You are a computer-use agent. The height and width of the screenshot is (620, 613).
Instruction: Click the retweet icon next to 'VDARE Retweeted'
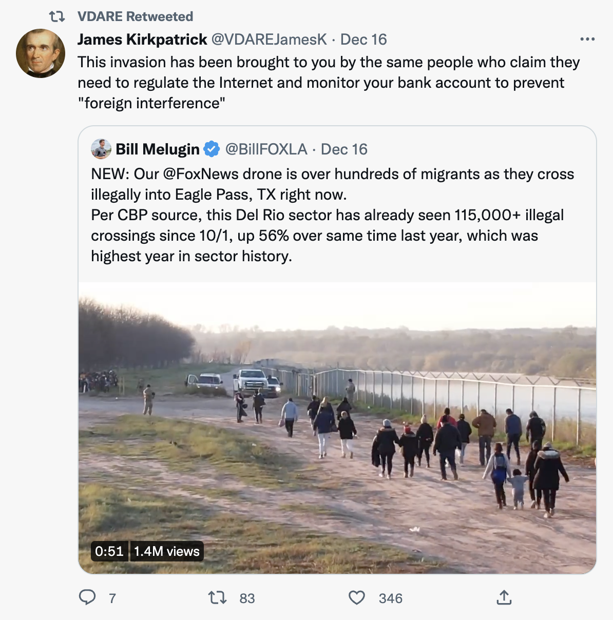click(x=58, y=16)
